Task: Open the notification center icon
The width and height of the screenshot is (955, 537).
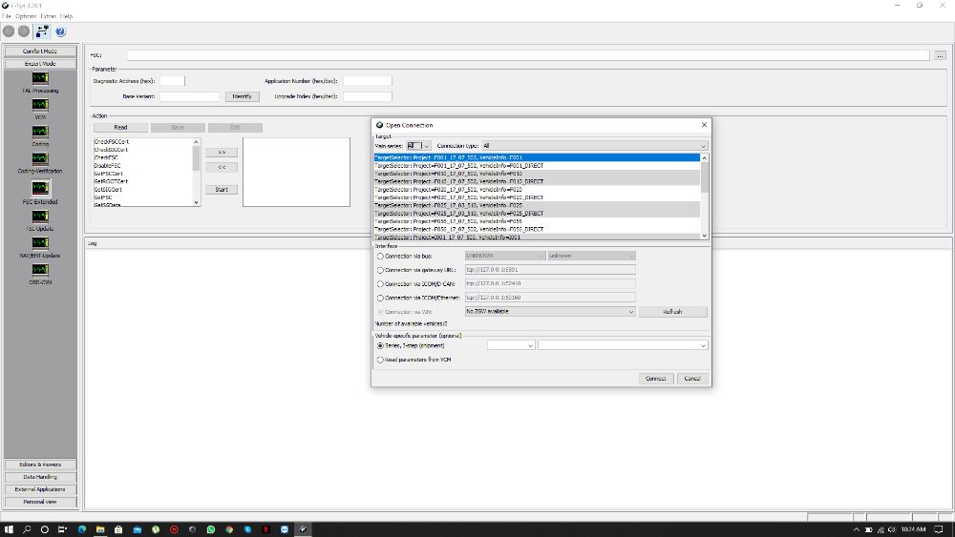Action: click(939, 529)
